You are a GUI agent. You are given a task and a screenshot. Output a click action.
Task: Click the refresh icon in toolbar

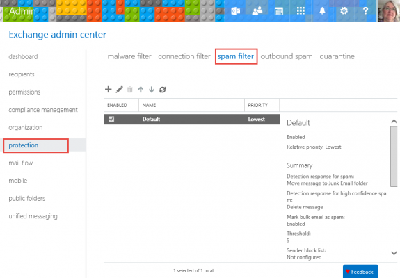163,90
